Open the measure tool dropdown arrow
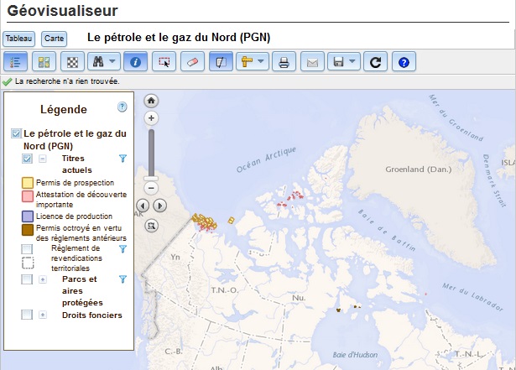The height and width of the screenshot is (370, 516). click(x=261, y=61)
